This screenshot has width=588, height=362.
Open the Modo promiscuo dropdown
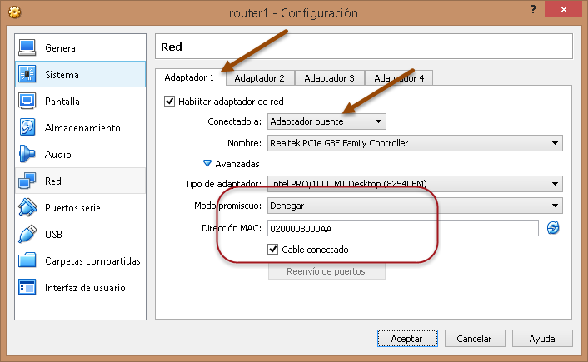(x=415, y=205)
